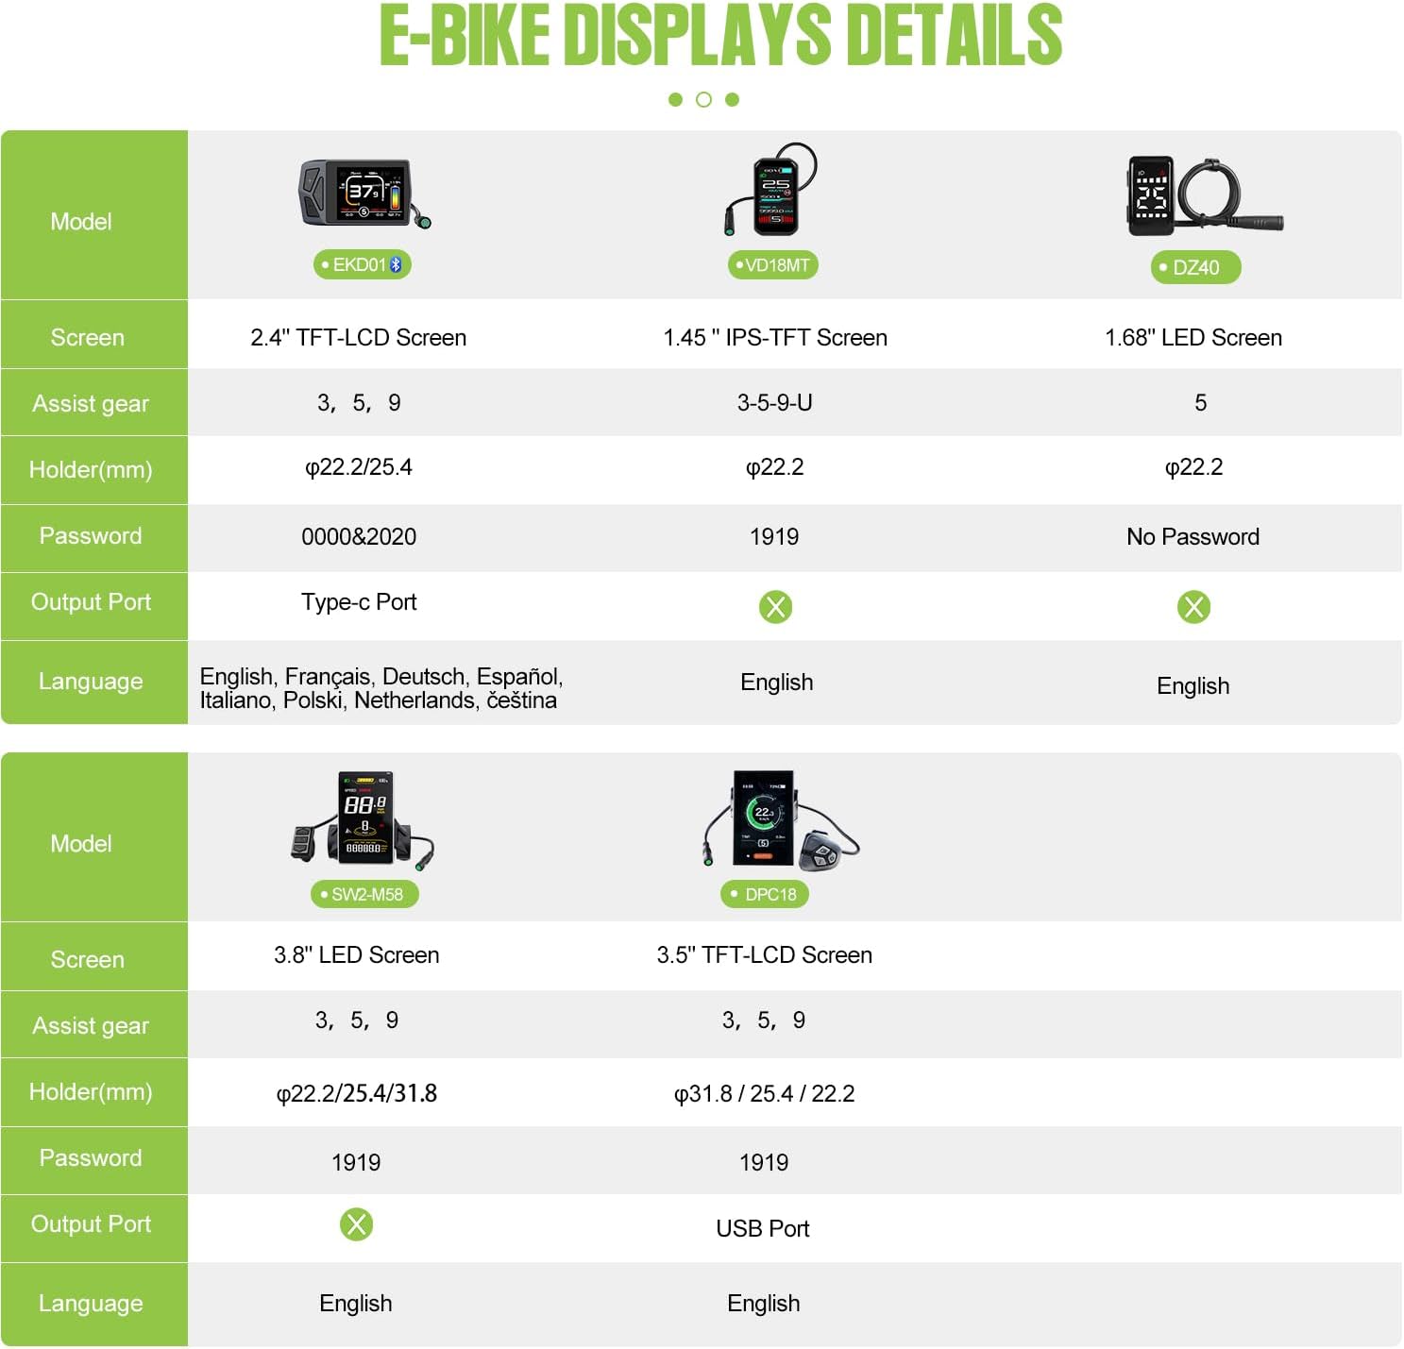Open the SW2-M58 display product image
The width and height of the screenshot is (1404, 1349).
pyautogui.click(x=364, y=819)
